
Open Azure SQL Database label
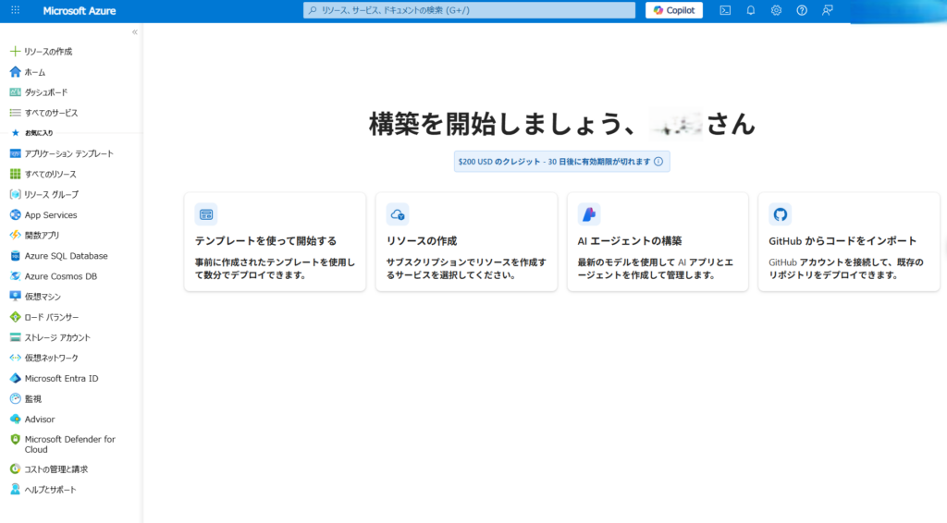tap(66, 256)
